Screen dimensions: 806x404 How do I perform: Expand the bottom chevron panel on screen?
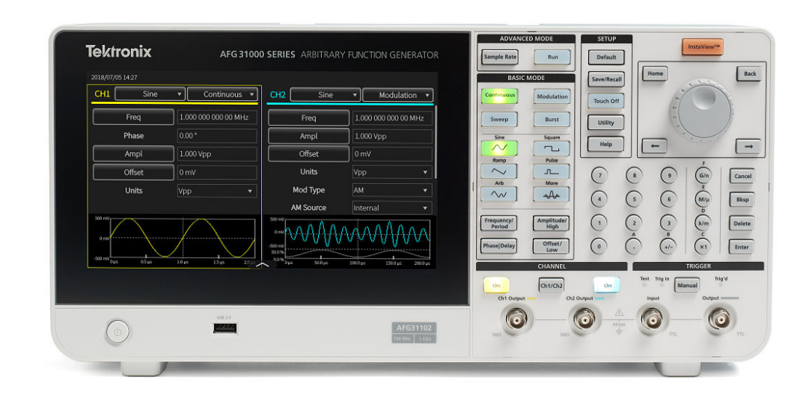tap(262, 265)
